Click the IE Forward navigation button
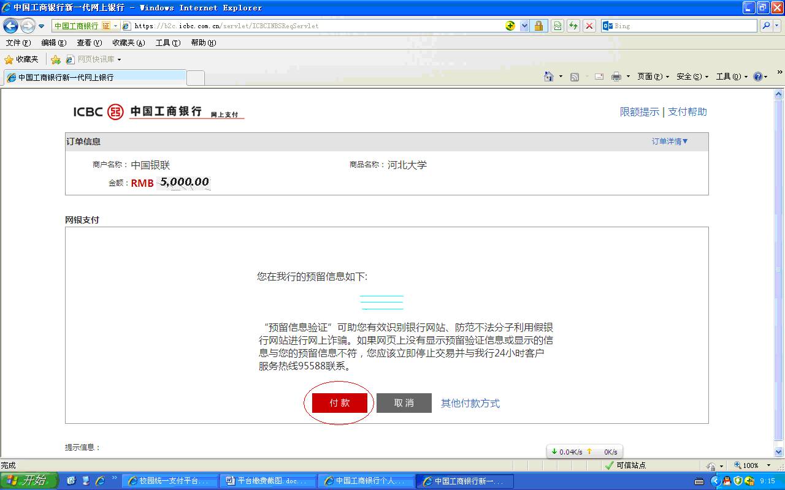Image resolution: width=785 pixels, height=490 pixels. tap(28, 26)
